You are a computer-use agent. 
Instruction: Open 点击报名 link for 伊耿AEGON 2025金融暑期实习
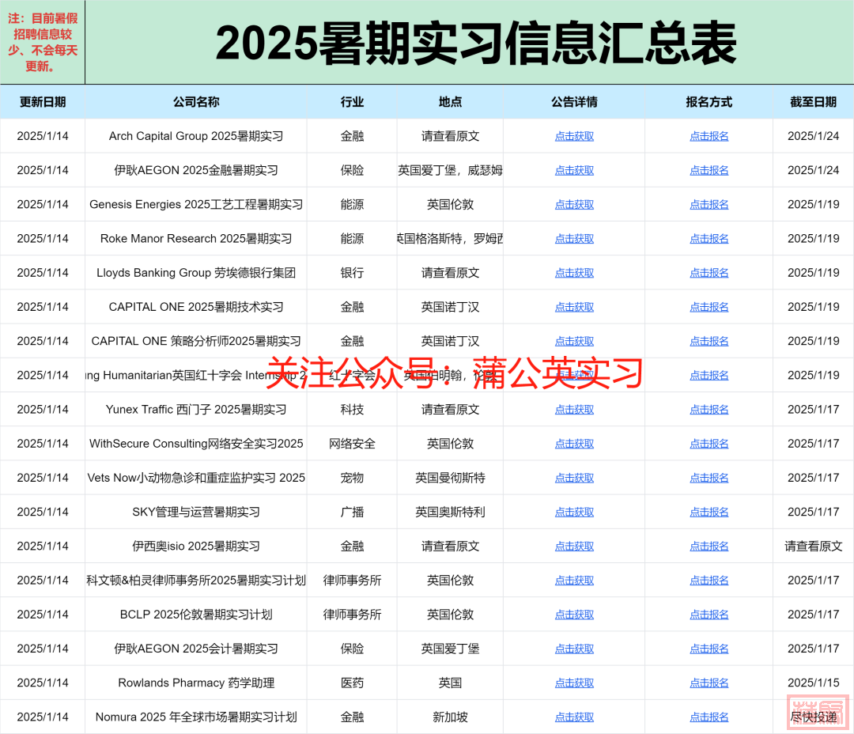[709, 171]
